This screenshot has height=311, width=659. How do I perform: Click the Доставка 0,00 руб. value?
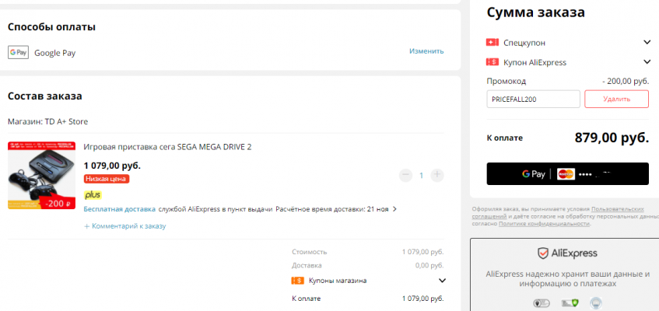(x=429, y=266)
